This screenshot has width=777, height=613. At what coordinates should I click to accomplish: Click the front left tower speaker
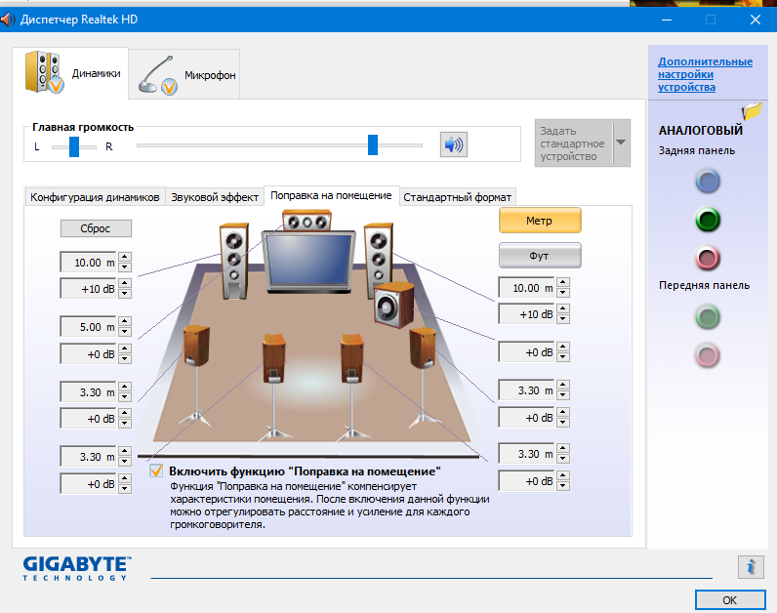[234, 262]
